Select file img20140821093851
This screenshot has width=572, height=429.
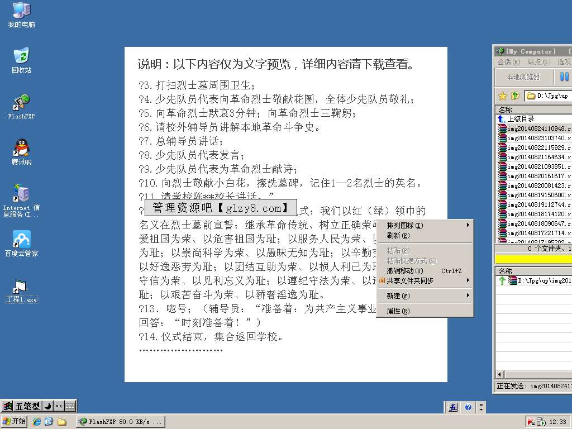click(535, 166)
